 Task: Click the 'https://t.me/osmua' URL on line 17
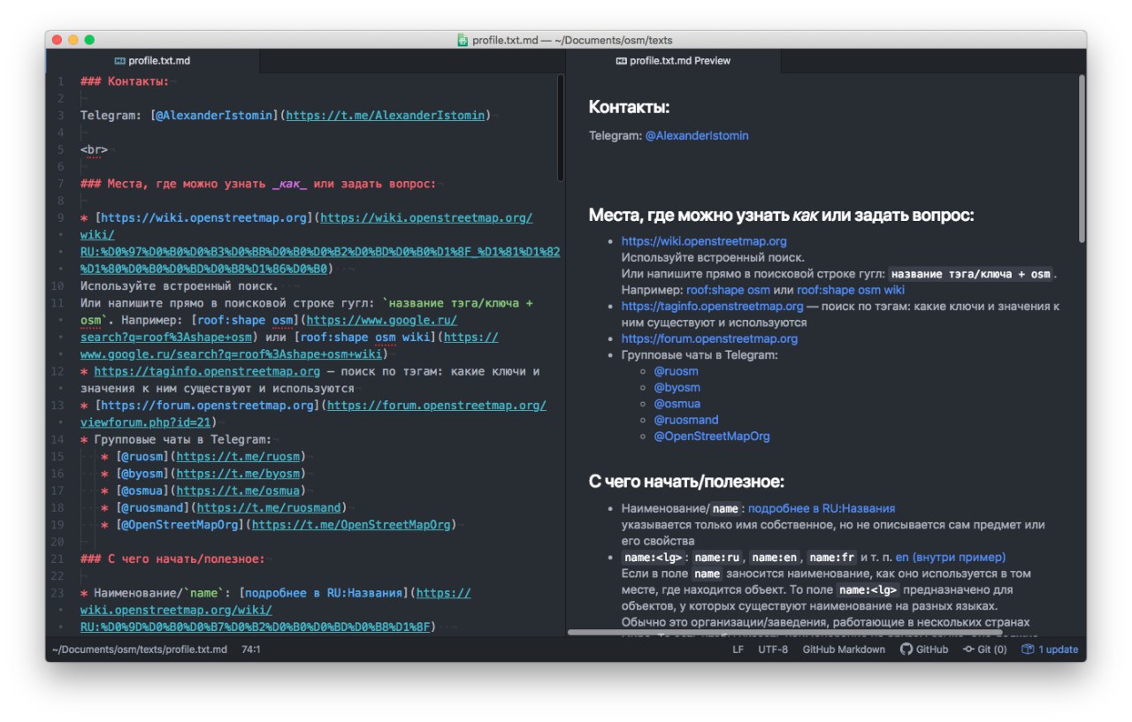click(x=238, y=490)
